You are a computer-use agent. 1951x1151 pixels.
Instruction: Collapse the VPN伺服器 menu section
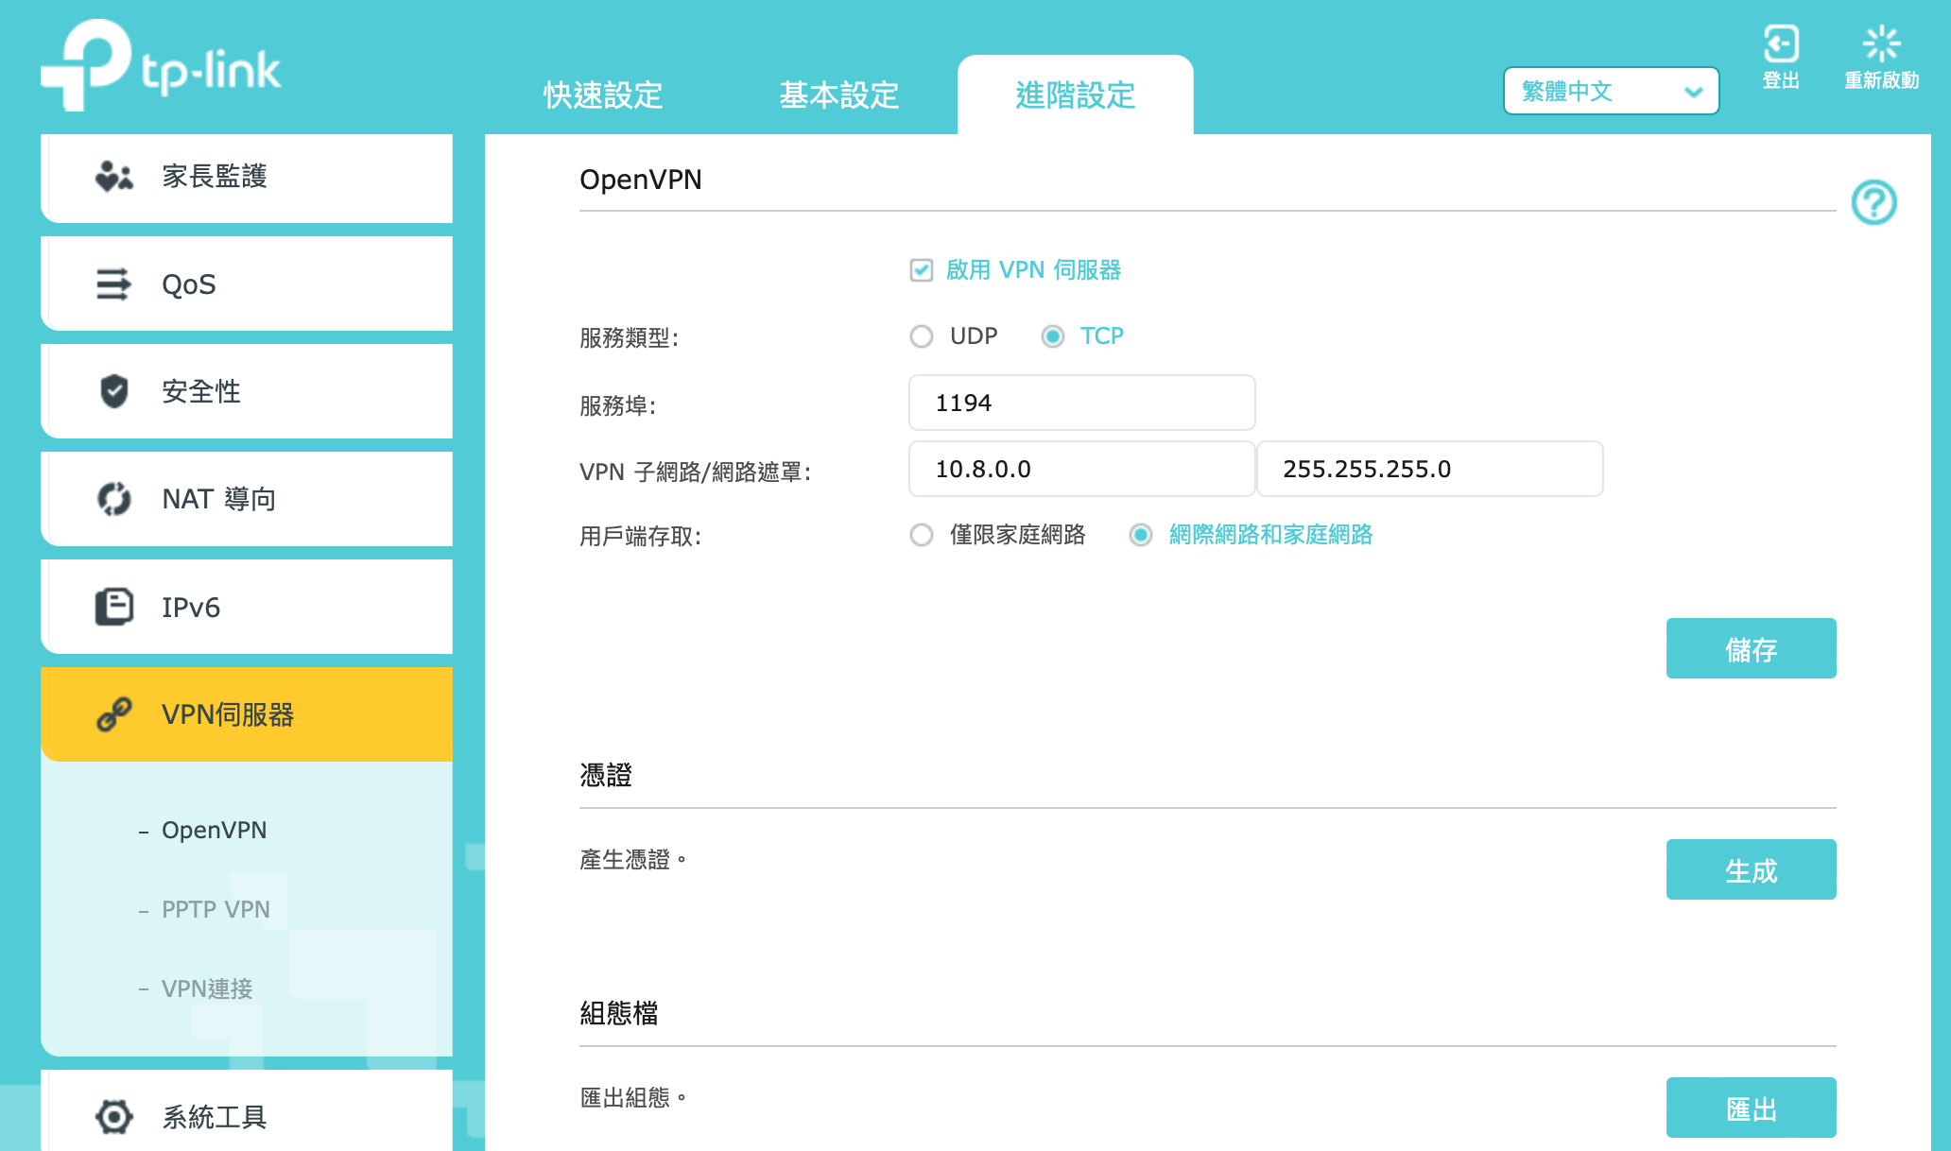[247, 714]
